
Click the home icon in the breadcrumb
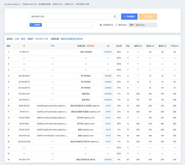point(6,4)
